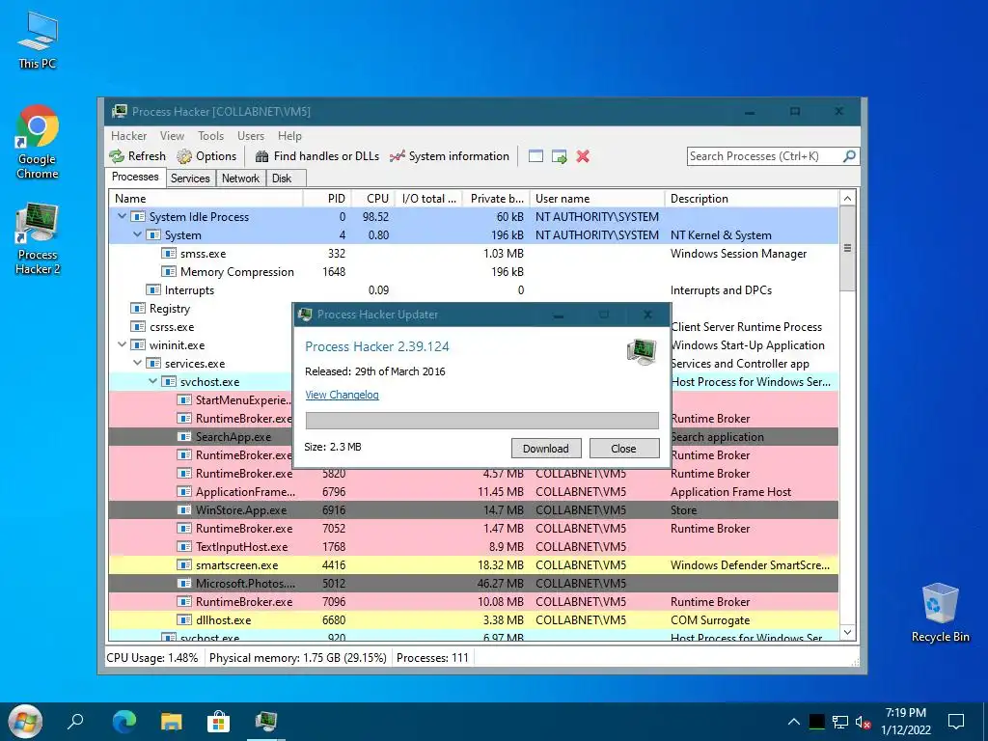
Task: Click the dllhost.exe process icon
Action: (x=184, y=620)
